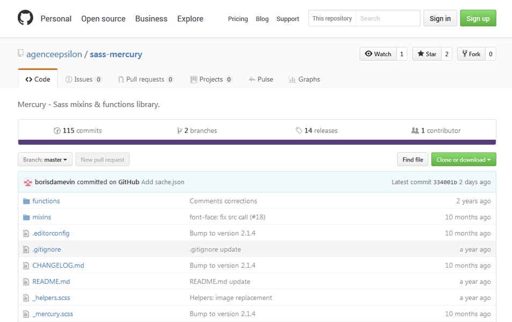This screenshot has width=512, height=322.
Task: Switch to the Graphs tab
Action: (x=304, y=79)
